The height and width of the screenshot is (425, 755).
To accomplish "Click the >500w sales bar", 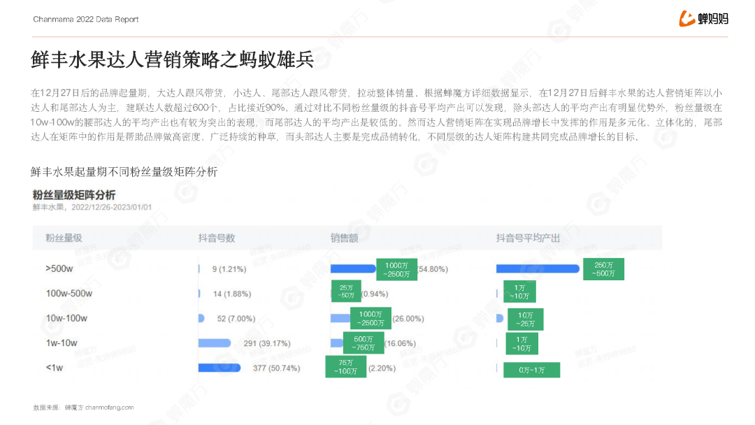I will click(x=353, y=268).
